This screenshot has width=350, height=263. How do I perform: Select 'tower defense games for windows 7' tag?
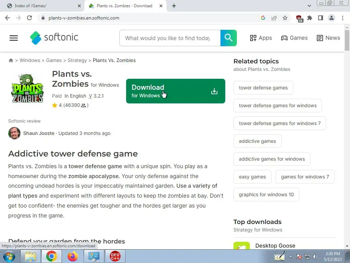280,123
